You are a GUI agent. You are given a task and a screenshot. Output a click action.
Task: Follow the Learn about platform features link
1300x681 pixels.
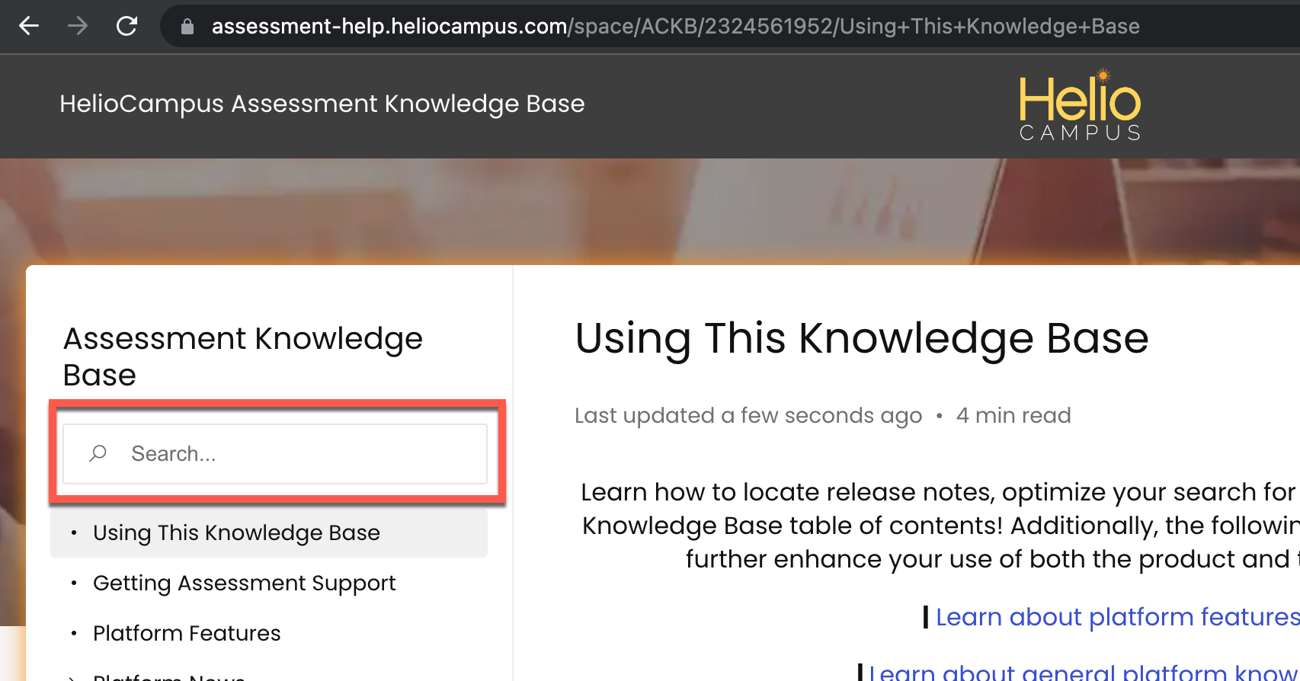coord(1117,617)
